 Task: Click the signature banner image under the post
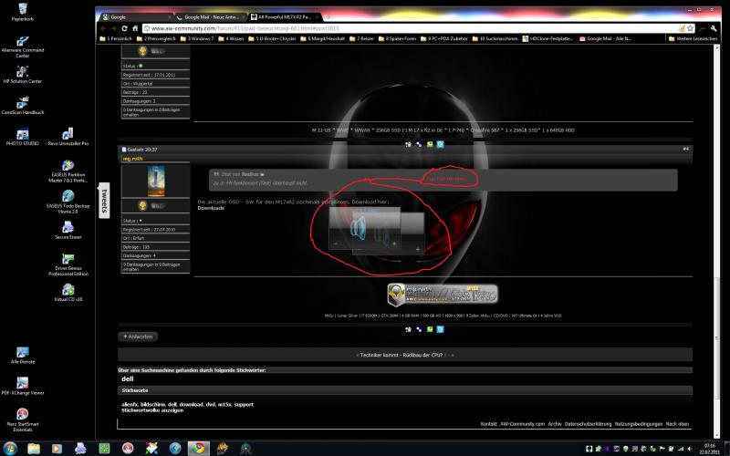coord(443,295)
